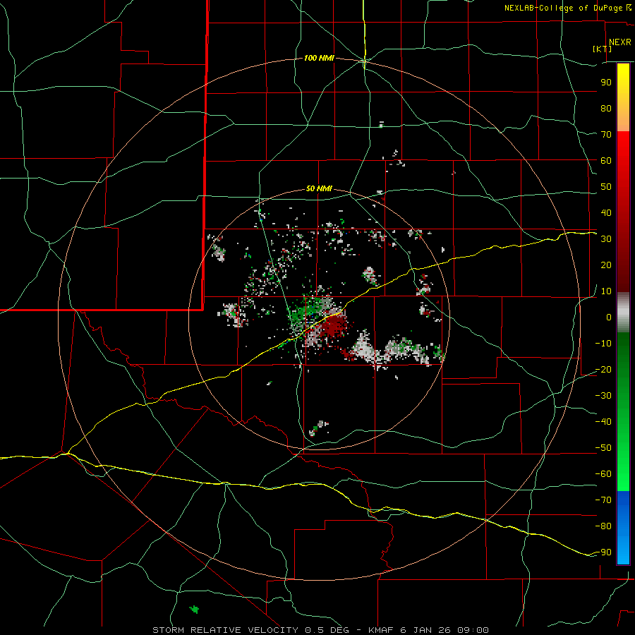635x635 pixels.
Task: Click the -20 value on velocity legend
Action: pos(603,369)
